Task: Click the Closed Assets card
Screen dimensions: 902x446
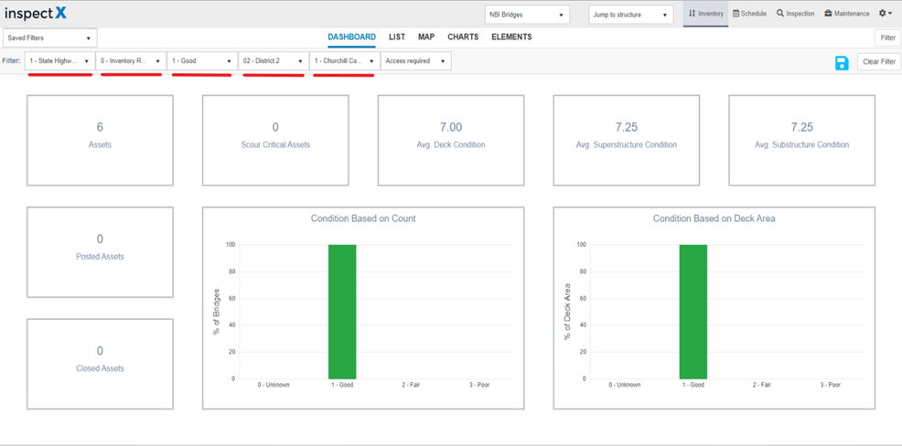Action: (x=100, y=364)
